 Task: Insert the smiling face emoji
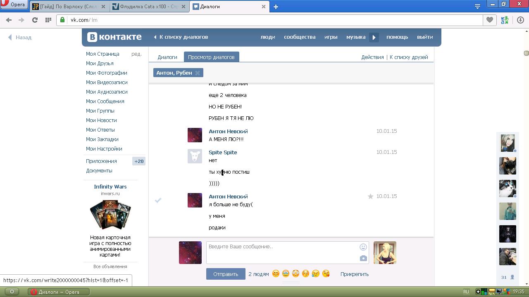[x=276, y=273]
